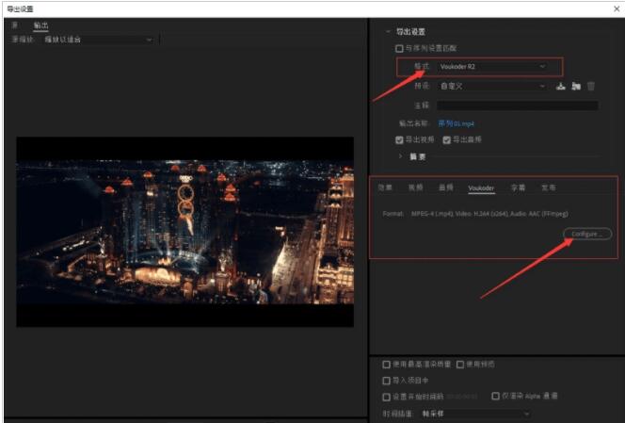Screen dimensions: 625x423
Task: Click into the comments input field
Action: point(518,106)
